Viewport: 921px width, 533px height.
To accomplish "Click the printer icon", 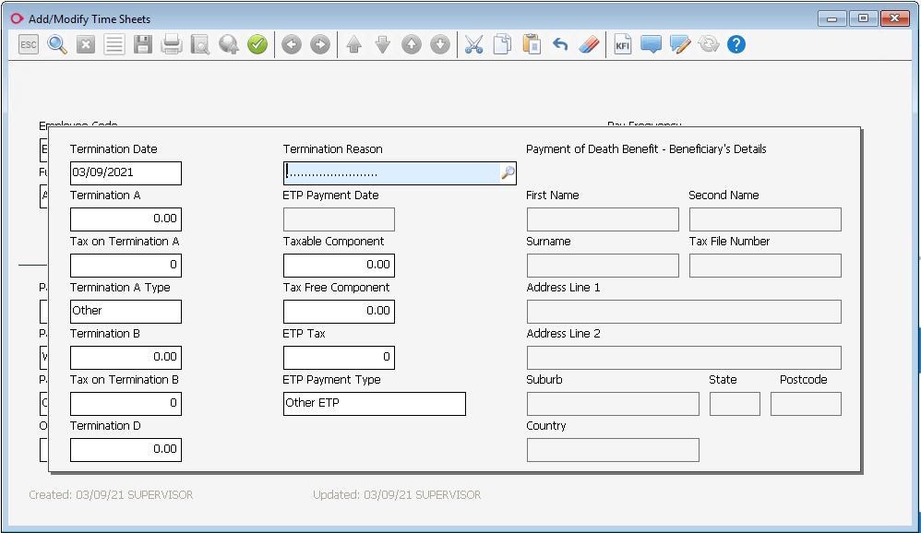I will point(172,44).
